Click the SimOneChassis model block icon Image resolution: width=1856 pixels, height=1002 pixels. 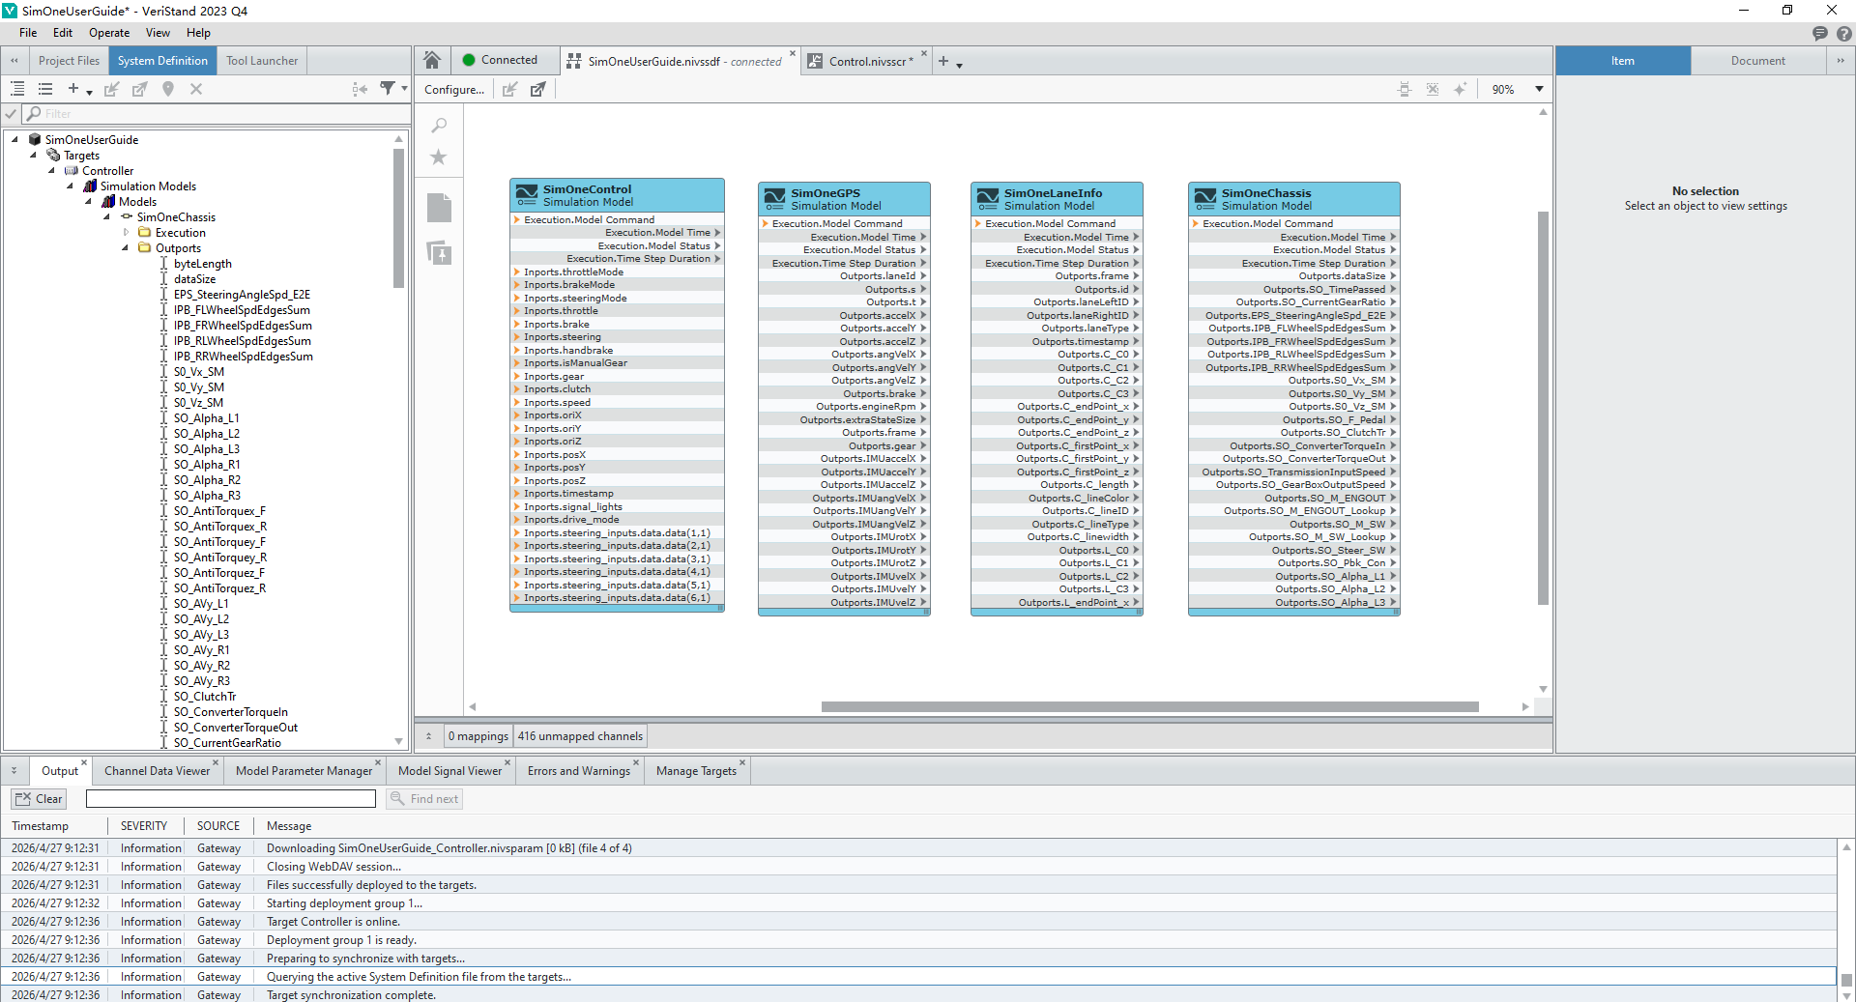point(1205,199)
